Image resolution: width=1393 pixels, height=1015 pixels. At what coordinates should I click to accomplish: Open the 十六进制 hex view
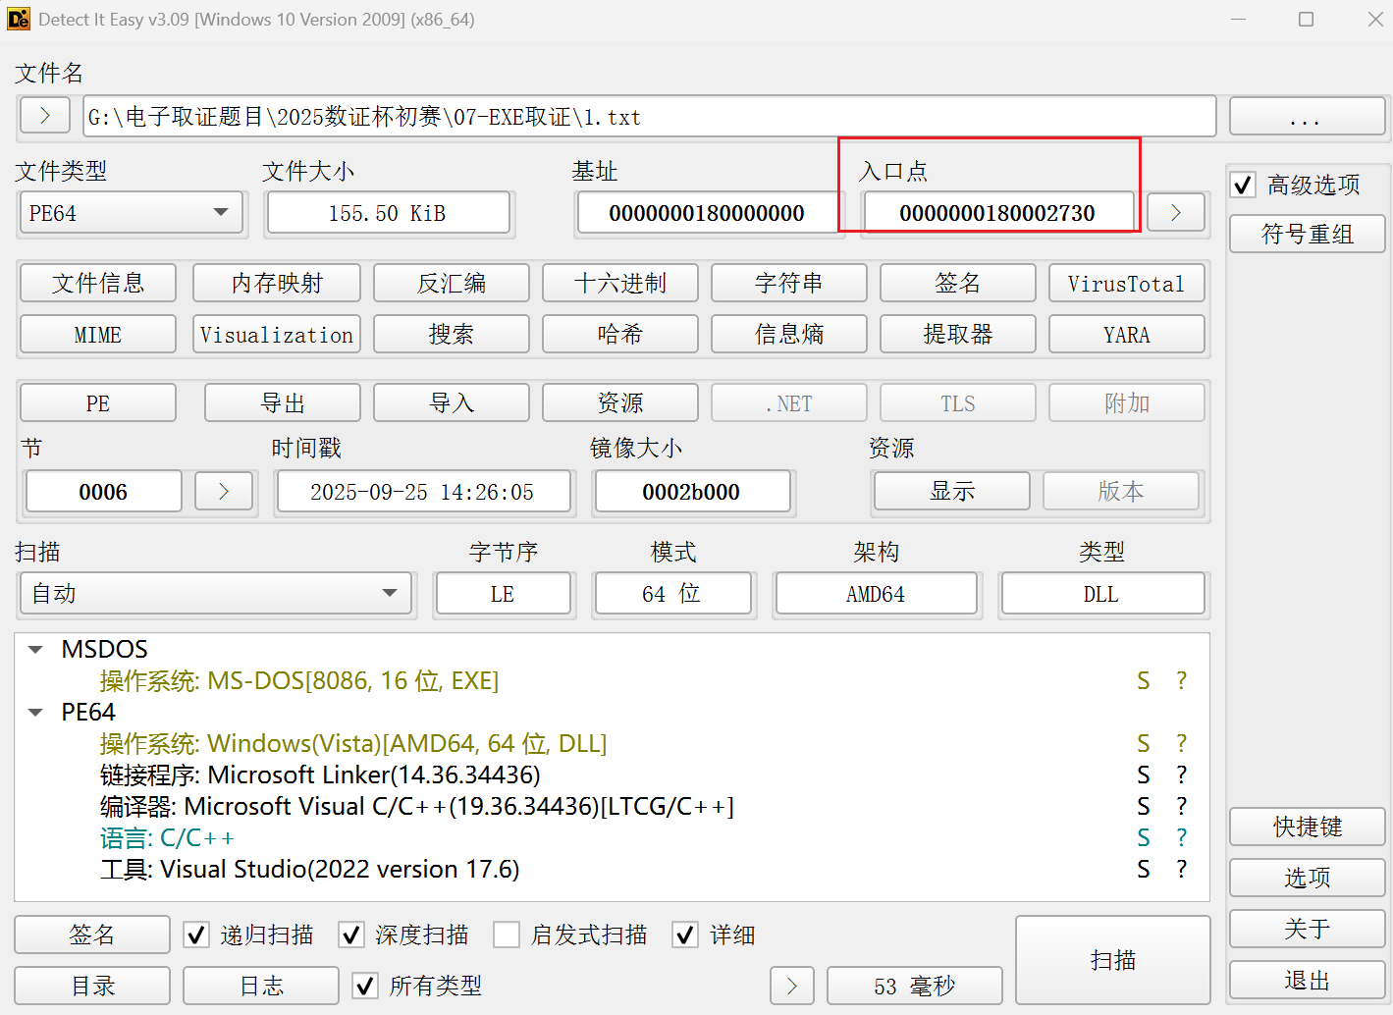coord(619,284)
